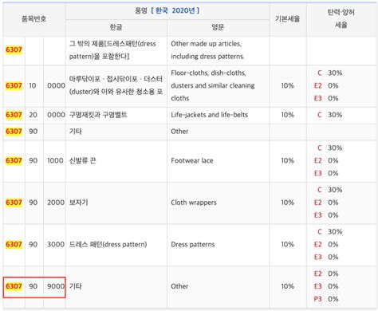378x311 pixels.
Task: Click the 영문 sub-column header
Action: click(x=218, y=27)
